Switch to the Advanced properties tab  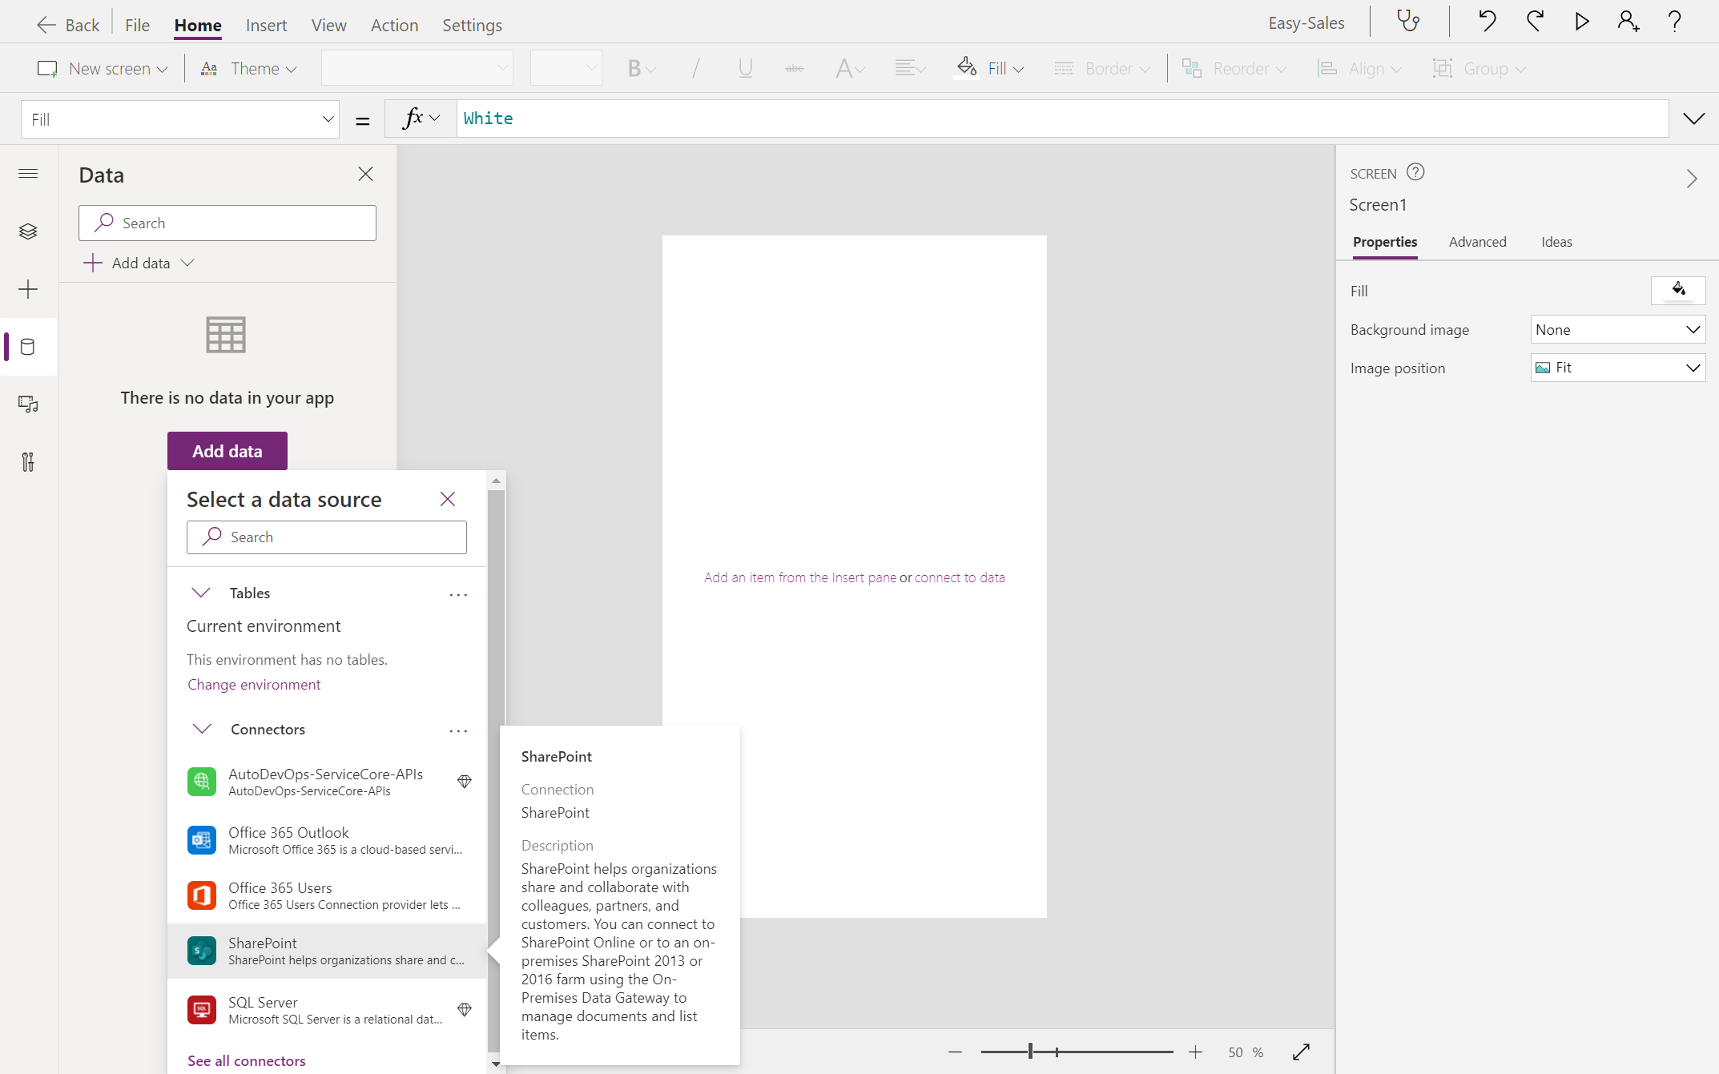coord(1477,242)
